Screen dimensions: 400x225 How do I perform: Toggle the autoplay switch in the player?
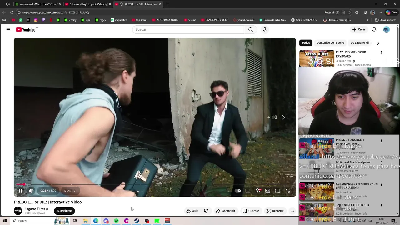238,191
